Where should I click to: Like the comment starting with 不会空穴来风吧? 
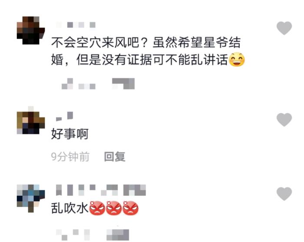coord(284,28)
